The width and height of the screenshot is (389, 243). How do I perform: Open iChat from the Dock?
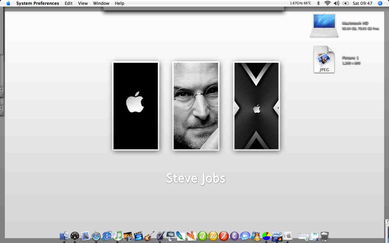point(245,236)
